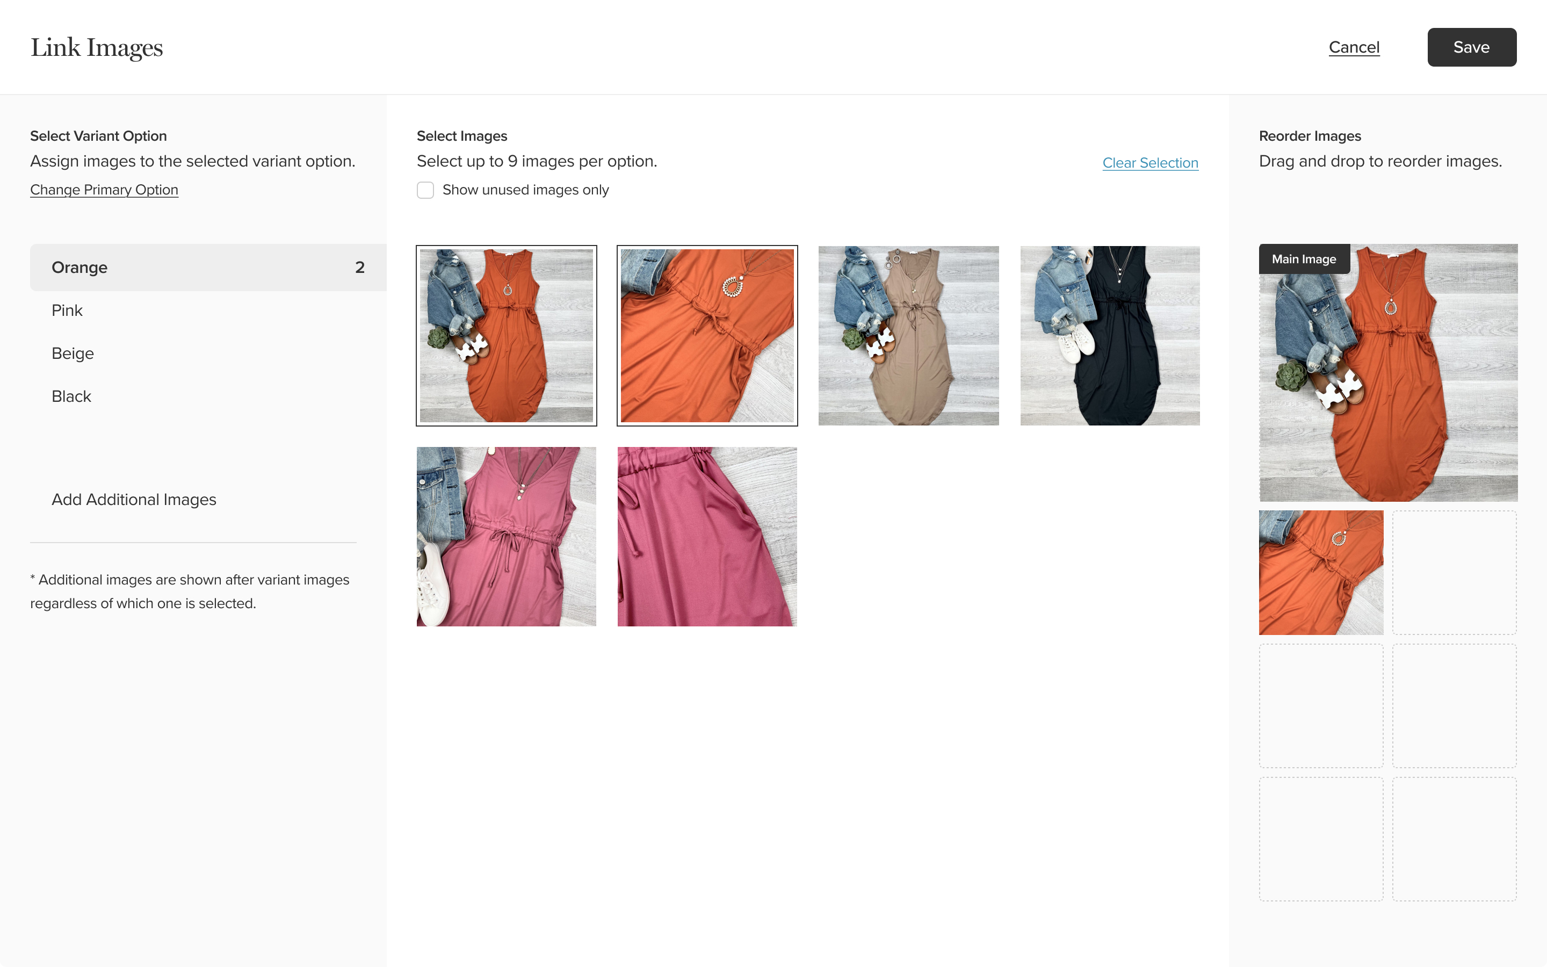Click the Link Images heading
This screenshot has width=1547, height=967.
pyautogui.click(x=97, y=47)
